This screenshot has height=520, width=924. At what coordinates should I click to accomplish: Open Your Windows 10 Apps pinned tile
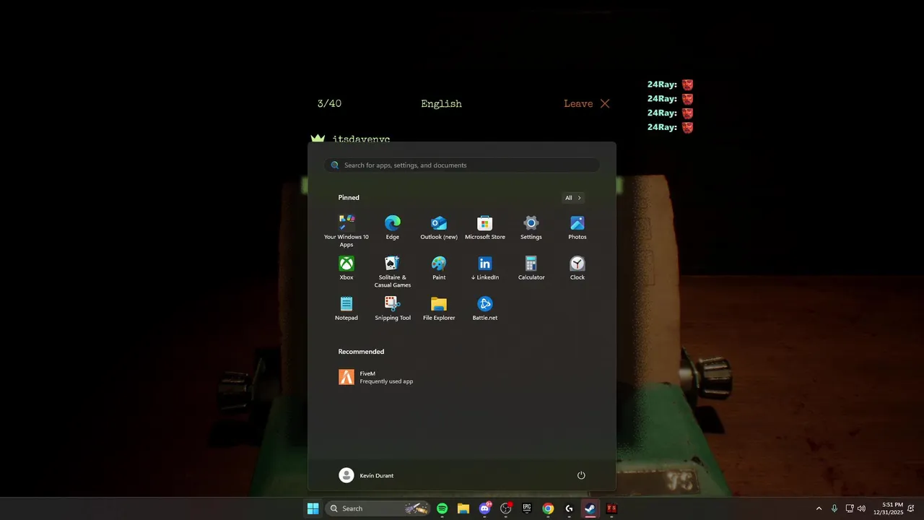pos(346,231)
